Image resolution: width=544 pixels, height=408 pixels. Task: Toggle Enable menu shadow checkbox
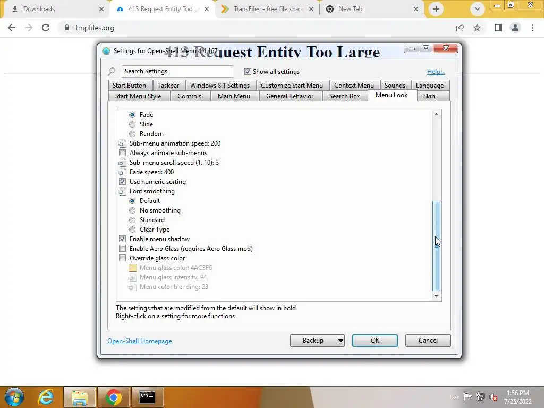click(x=122, y=239)
